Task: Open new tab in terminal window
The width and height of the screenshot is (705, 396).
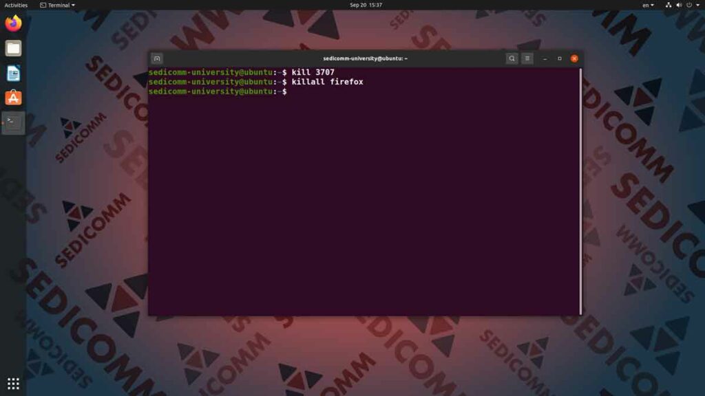Action: (157, 58)
